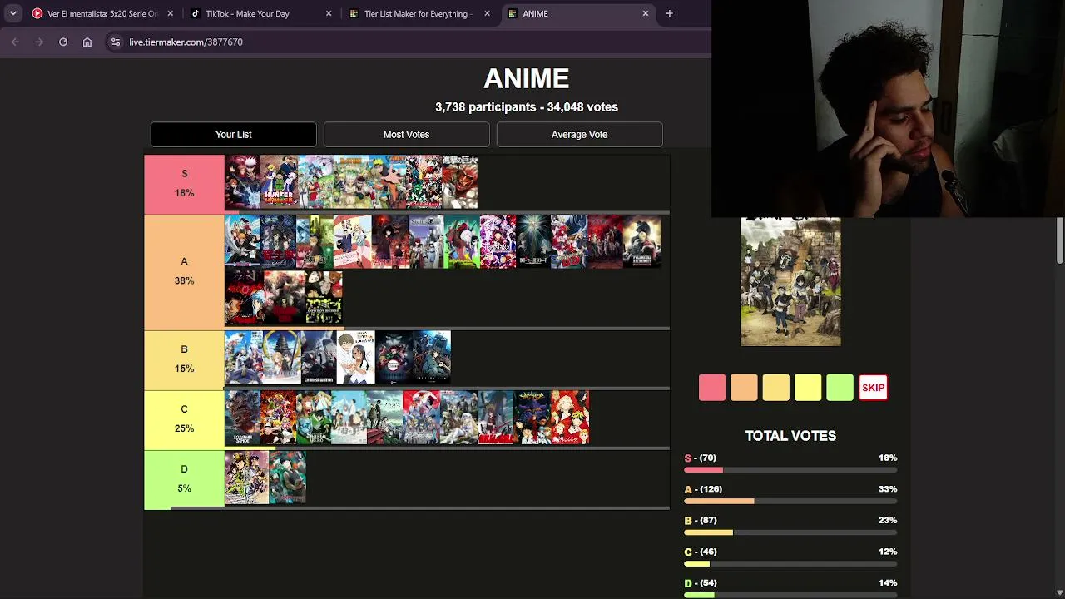Screen dimensions: 1065x599
Task: Go forward to the next page
Action: (39, 42)
